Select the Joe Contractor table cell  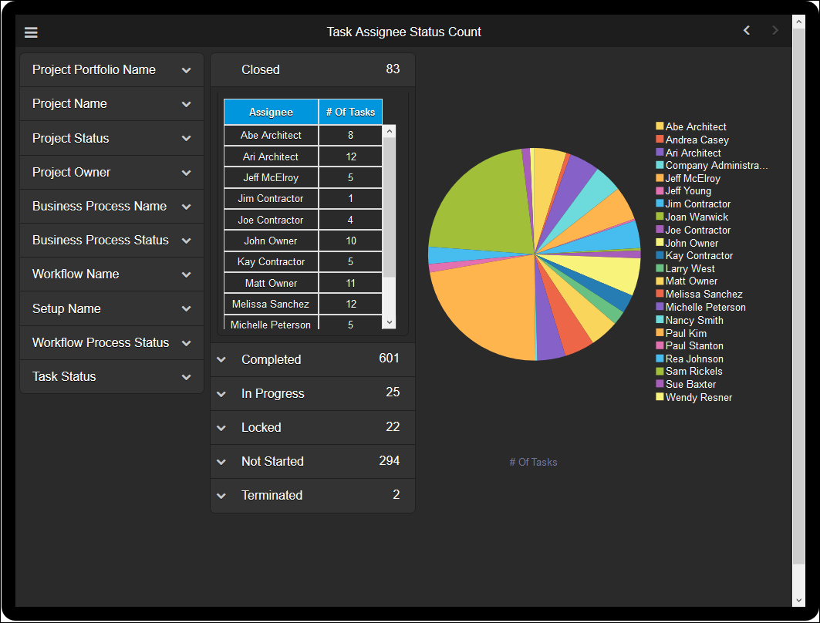271,220
